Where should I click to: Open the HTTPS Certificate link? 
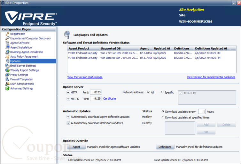[109, 99]
